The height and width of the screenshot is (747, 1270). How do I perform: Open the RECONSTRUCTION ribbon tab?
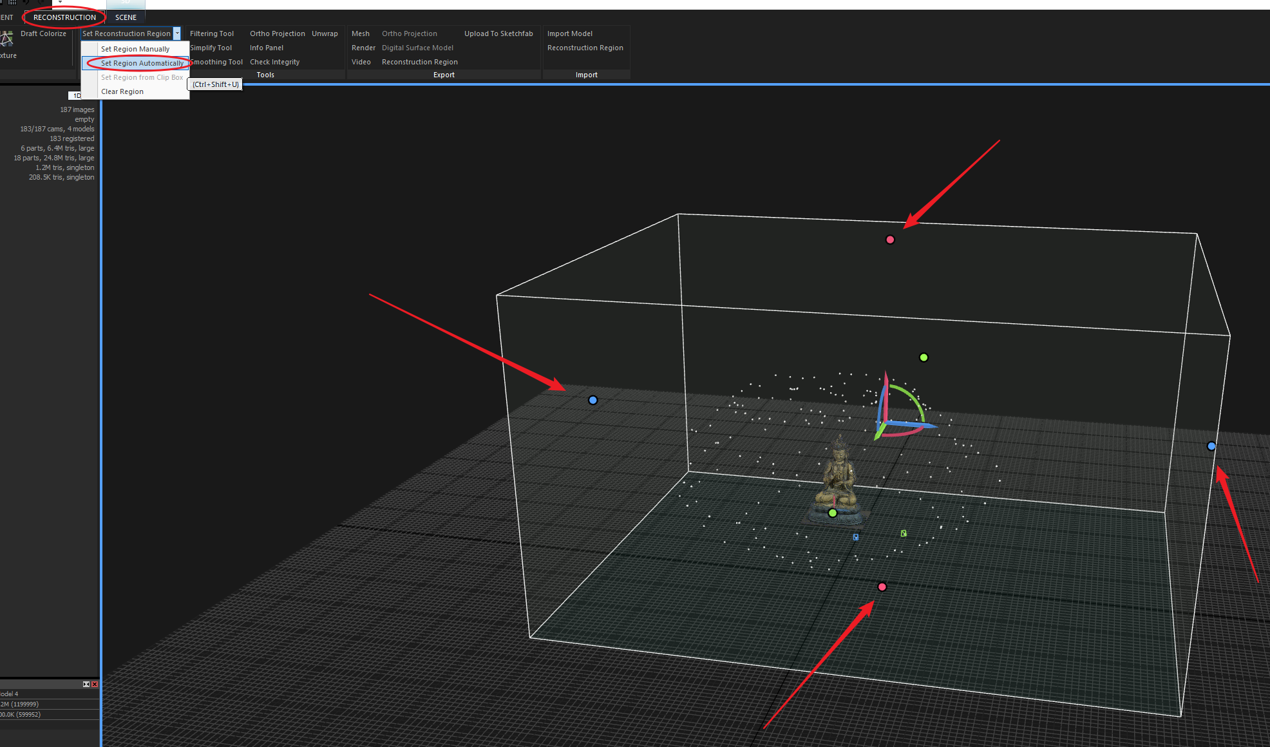[x=64, y=17]
